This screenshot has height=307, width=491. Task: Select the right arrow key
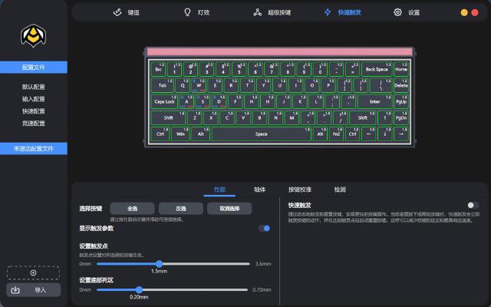click(401, 134)
